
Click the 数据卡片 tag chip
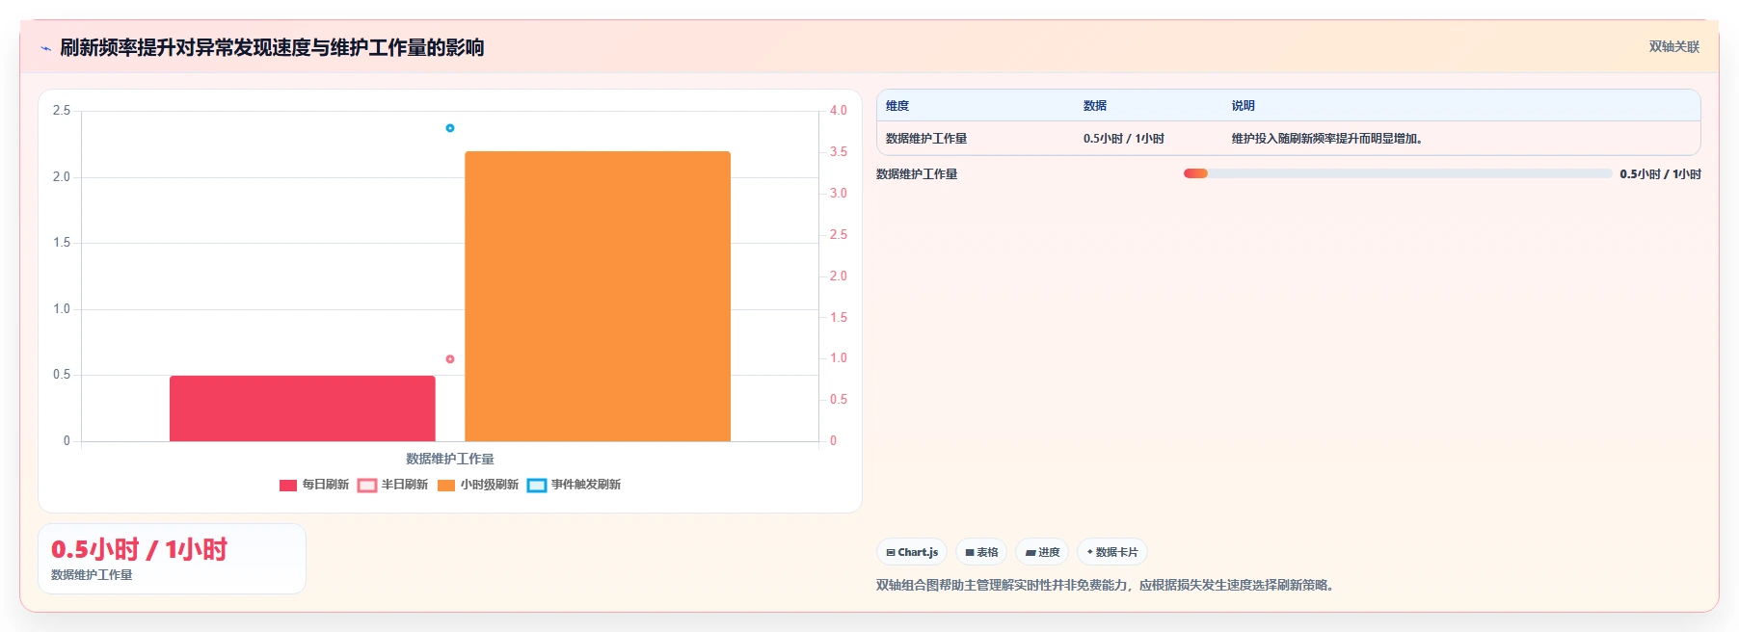click(x=1112, y=552)
